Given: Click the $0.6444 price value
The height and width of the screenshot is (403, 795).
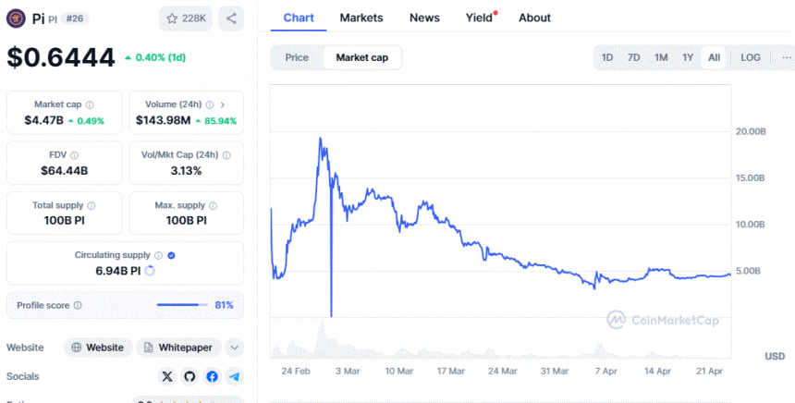Looking at the screenshot, I should (x=61, y=57).
